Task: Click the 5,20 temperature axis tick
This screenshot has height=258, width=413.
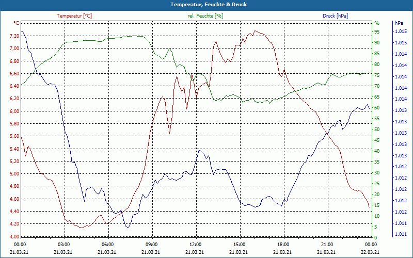Action: pos(14,161)
